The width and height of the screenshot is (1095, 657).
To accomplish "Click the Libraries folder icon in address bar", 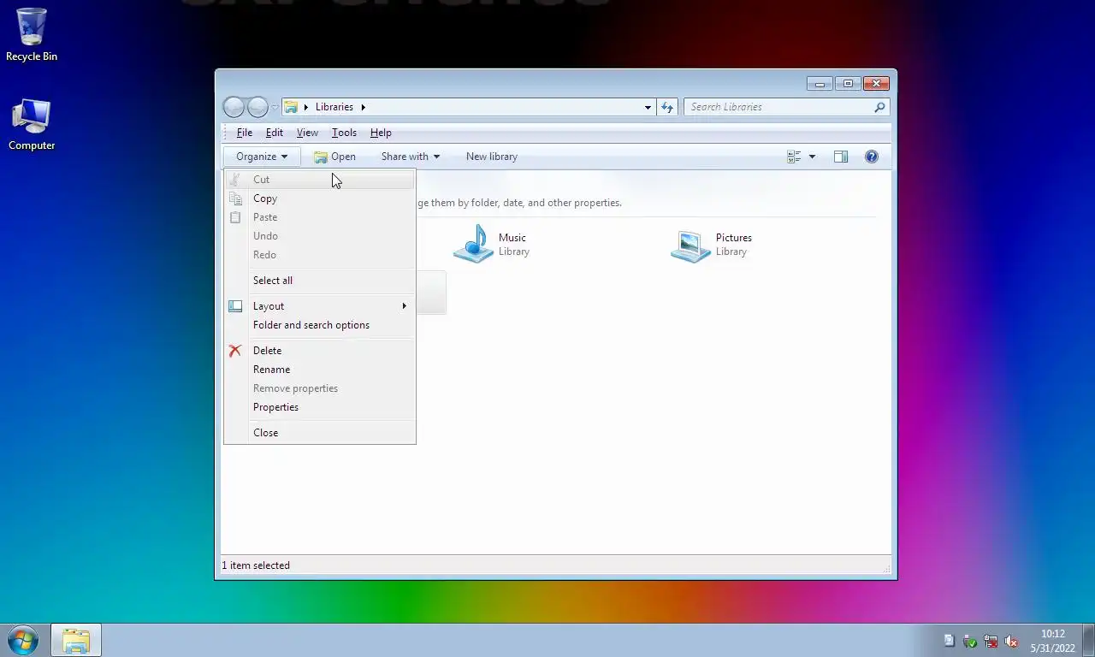I will pyautogui.click(x=291, y=107).
